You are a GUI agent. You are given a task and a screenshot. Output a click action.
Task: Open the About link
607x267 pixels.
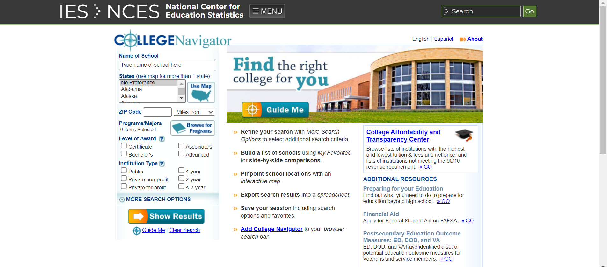[475, 39]
